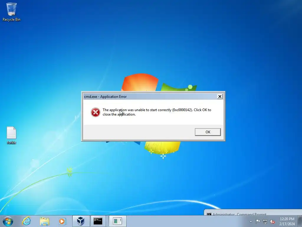The image size is (302, 227).
Task: Click OK in the Application Error dialog
Action: (208, 132)
